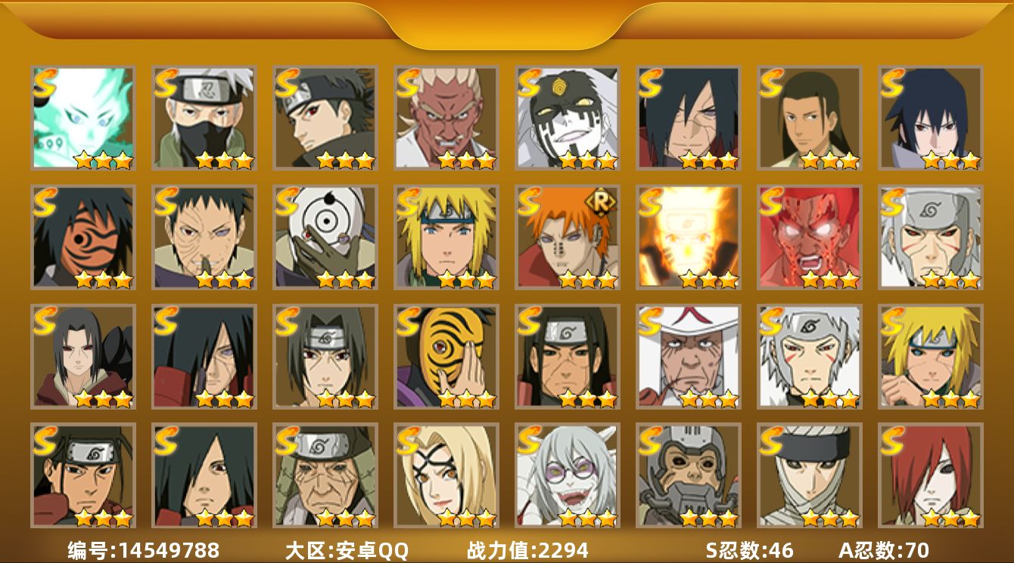Image resolution: width=1014 pixels, height=563 pixels.
Task: Choose the yellow-masked Tobi covering his eye
Action: (x=446, y=357)
